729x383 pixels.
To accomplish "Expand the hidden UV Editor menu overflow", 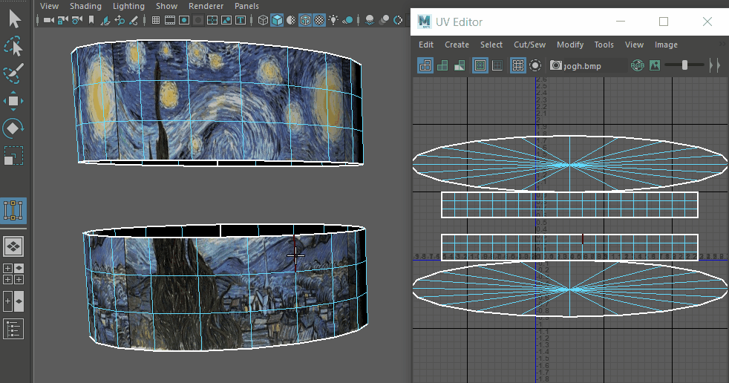I will click(x=722, y=45).
